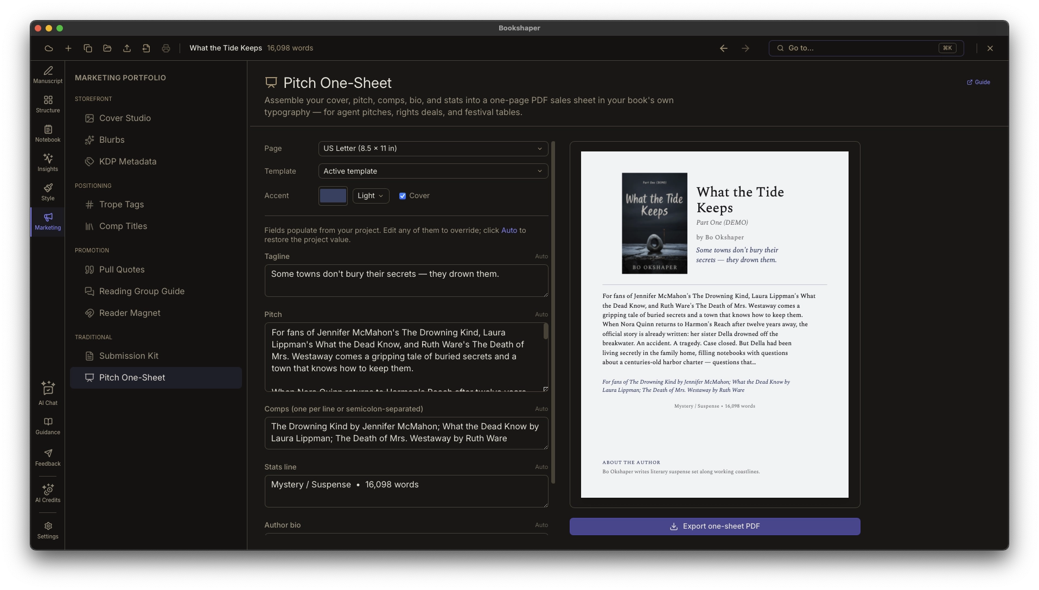The width and height of the screenshot is (1039, 590).
Task: Open Reader Magnet item
Action: 156,313
